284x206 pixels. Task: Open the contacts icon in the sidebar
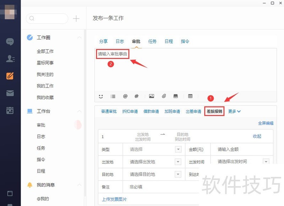[10, 59]
